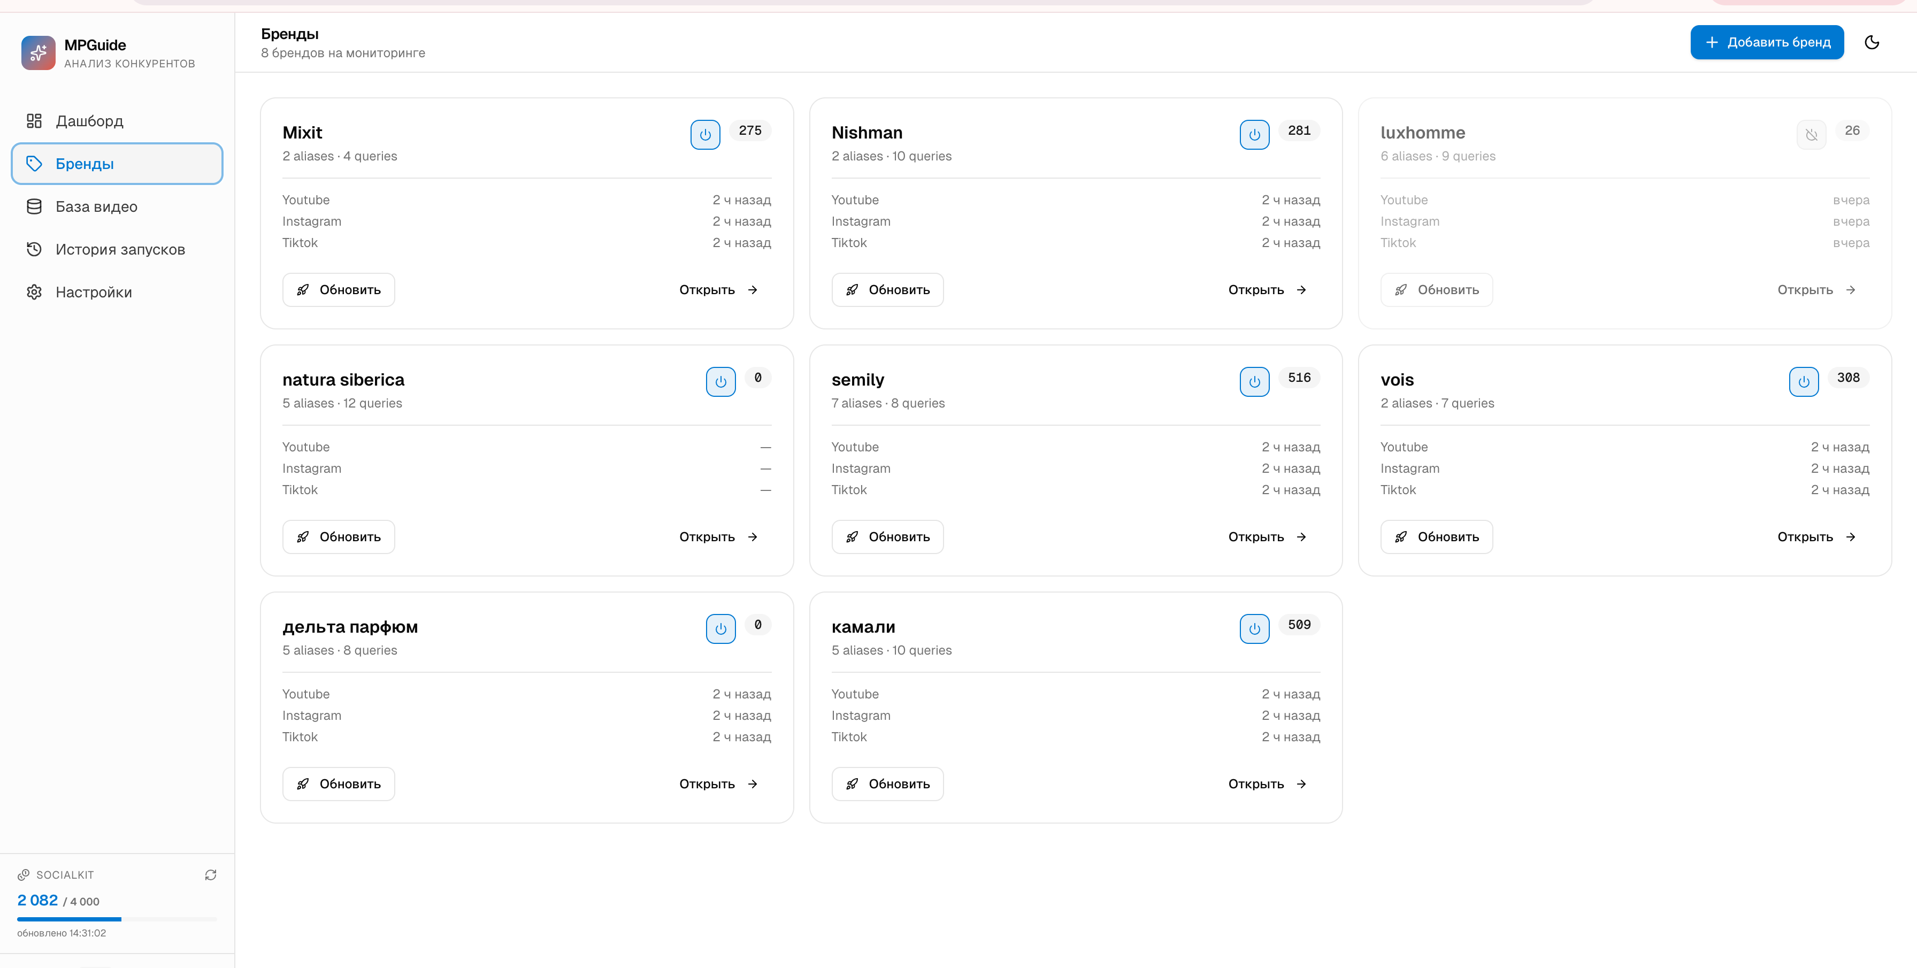Toggle dark mode with the moon icon
Viewport: 1917px width, 968px height.
[x=1872, y=42]
